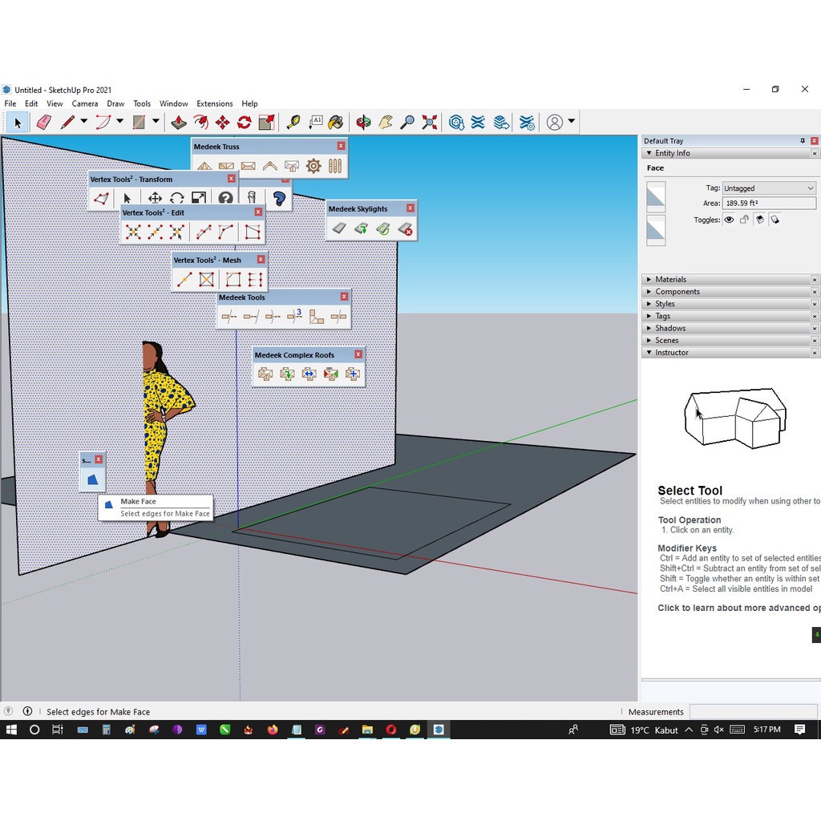Open the Medeek Truss settings gear
821x821 pixels.
click(313, 166)
